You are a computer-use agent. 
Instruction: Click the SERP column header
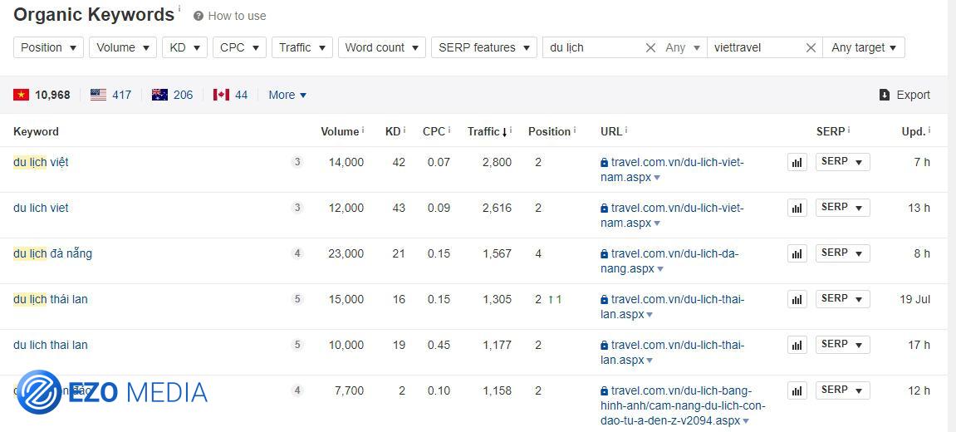831,131
